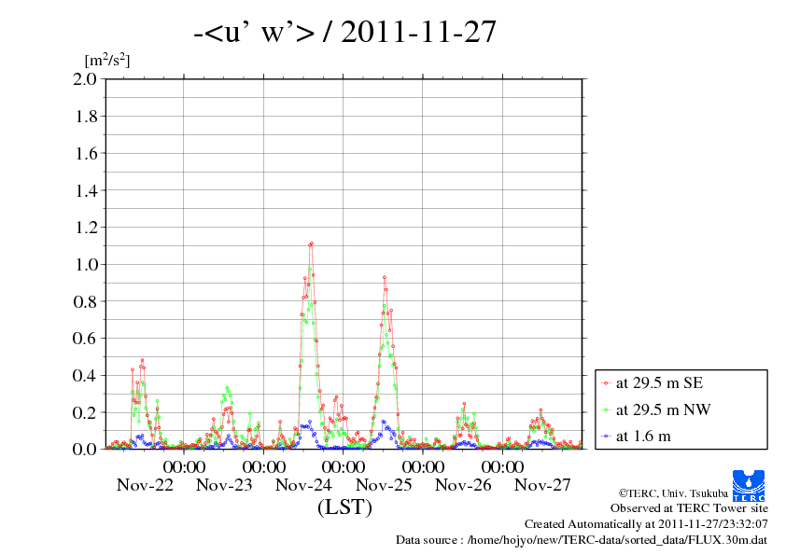This screenshot has height=555, width=786.
Task: Click the red peak point near 0.93 on Nov-25
Action: 385,277
